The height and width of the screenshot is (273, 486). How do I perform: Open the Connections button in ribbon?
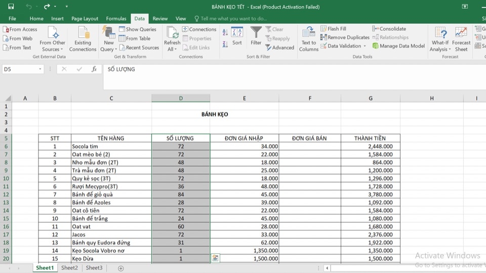[x=199, y=29]
